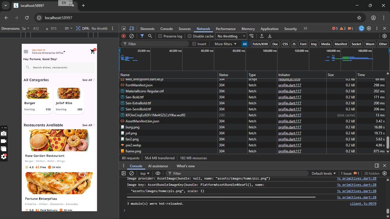Expand the delivery address dropdown in the app

[x=64, y=52]
